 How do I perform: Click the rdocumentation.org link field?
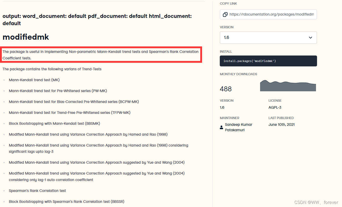pos(268,15)
